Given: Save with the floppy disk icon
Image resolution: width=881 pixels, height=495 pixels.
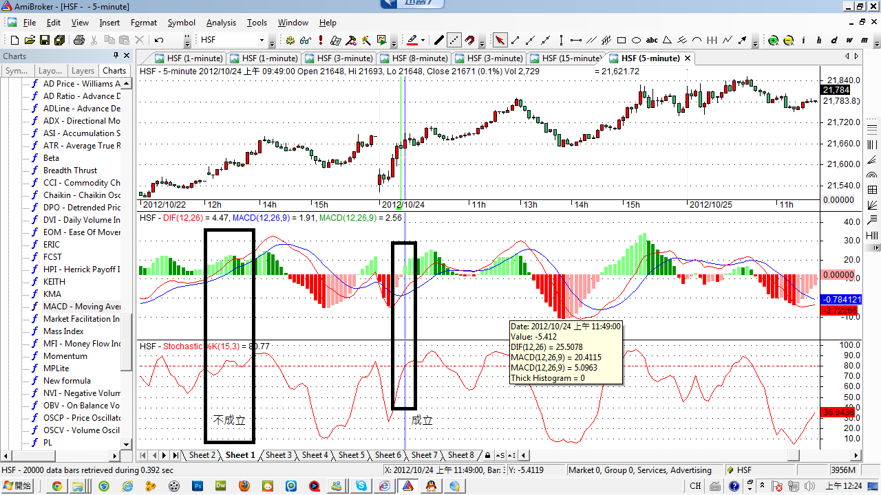Looking at the screenshot, I should tap(44, 40).
